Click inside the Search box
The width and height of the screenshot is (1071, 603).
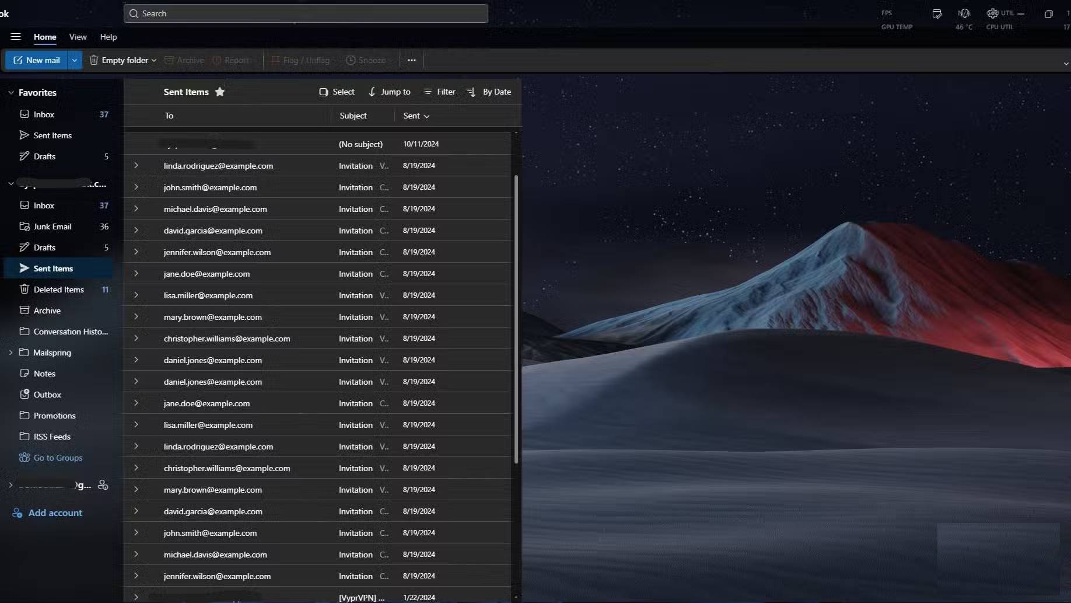pos(306,13)
